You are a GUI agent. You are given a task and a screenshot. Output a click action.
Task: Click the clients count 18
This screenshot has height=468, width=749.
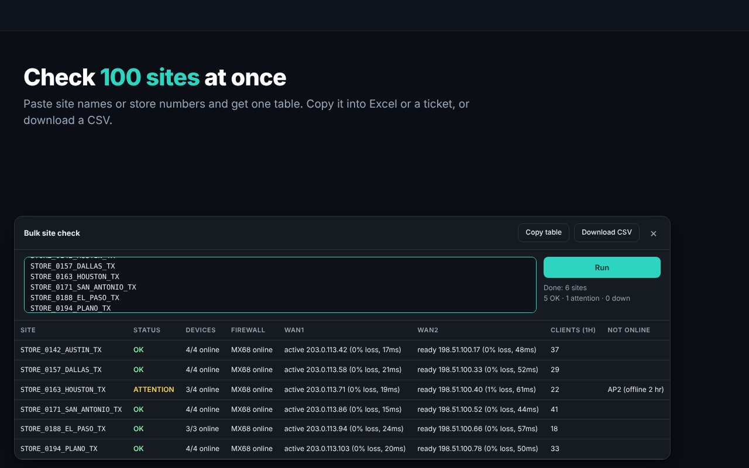[555, 429]
